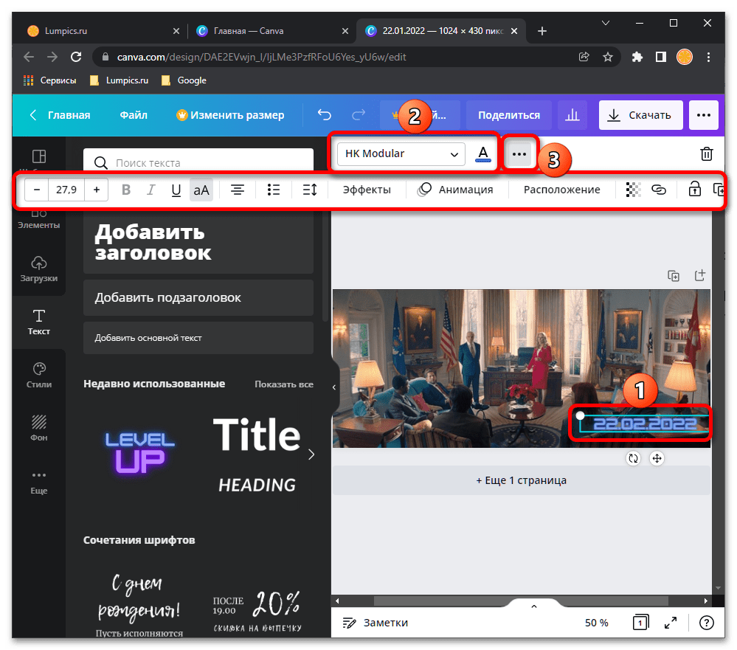Open the top-right three-dot menu
The width and height of the screenshot is (737, 650).
click(704, 115)
